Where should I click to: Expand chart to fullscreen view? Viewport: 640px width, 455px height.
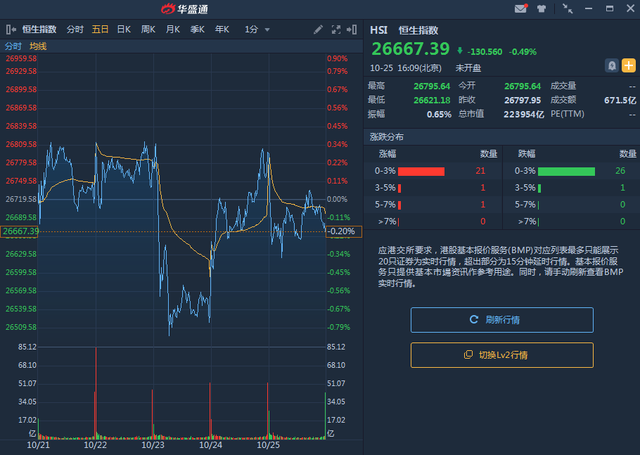pos(335,30)
